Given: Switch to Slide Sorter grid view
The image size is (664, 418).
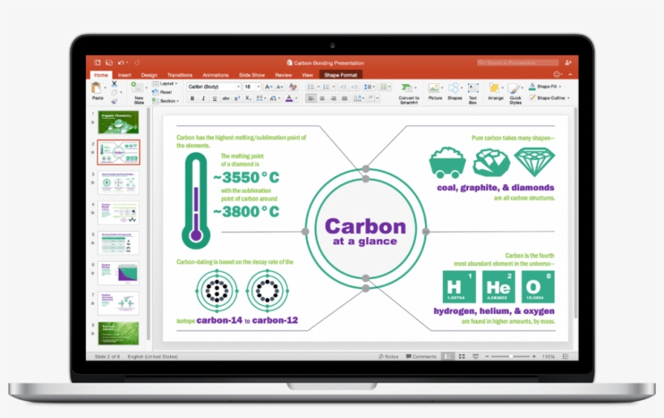Looking at the screenshot, I should pyautogui.click(x=462, y=357).
